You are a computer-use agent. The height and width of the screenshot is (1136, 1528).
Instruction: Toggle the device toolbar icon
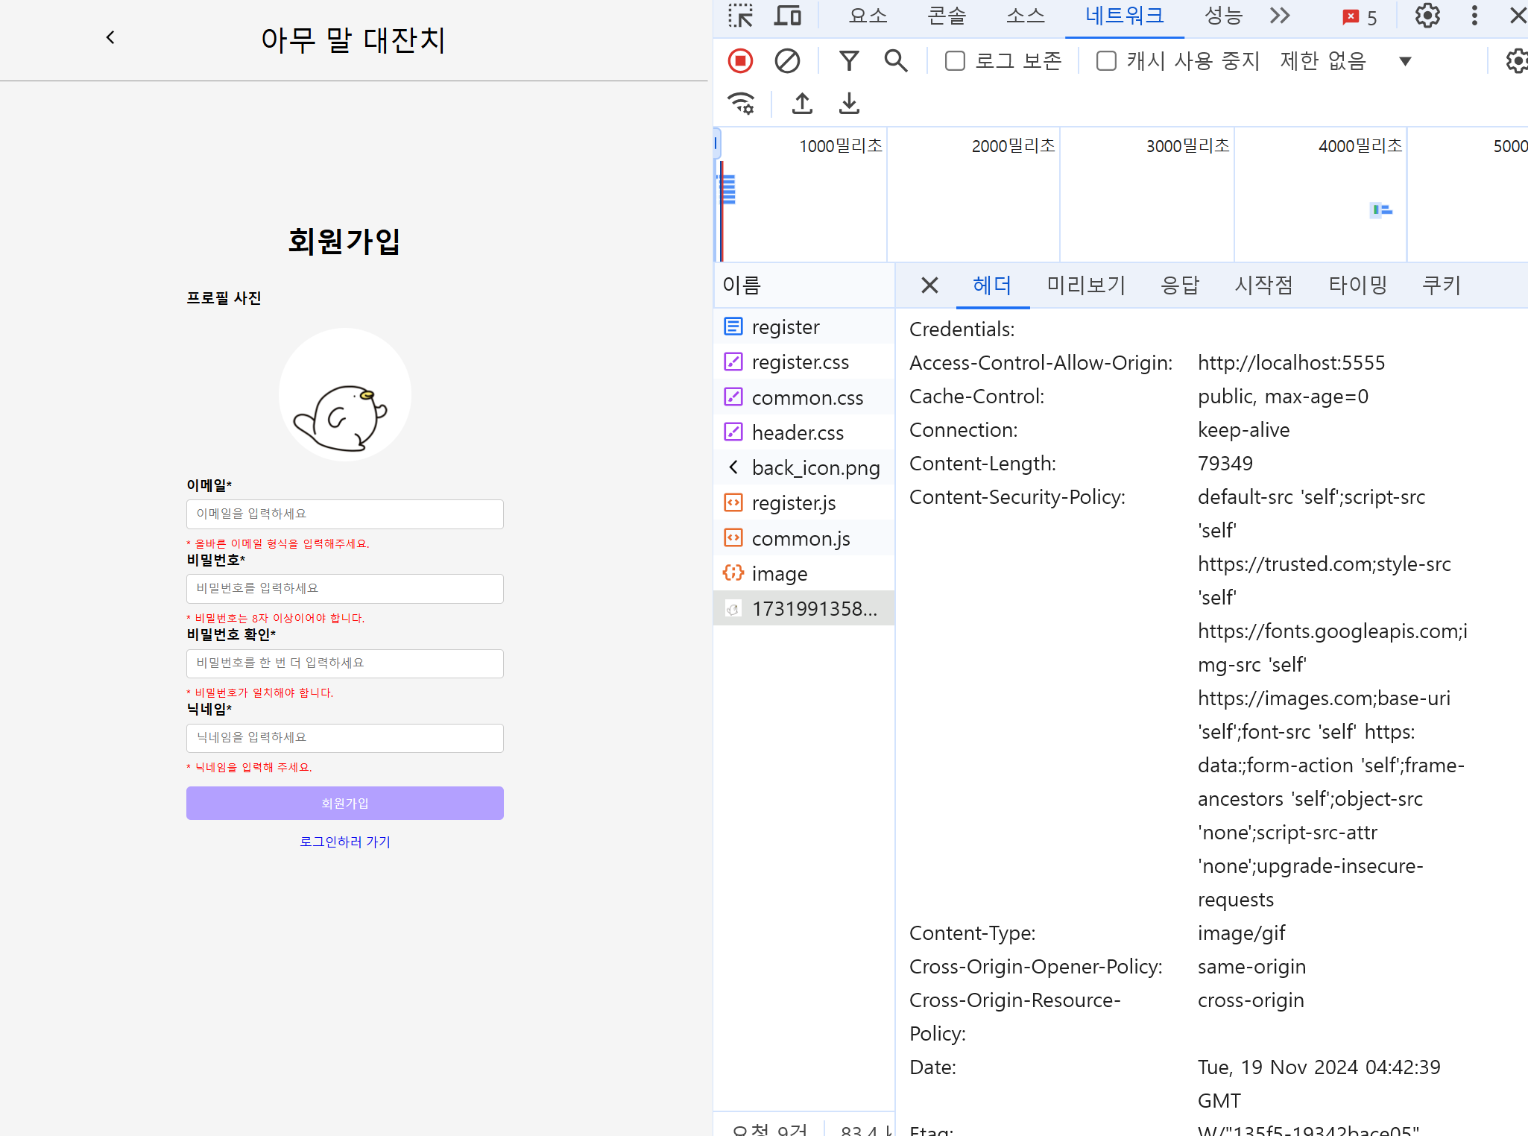pos(787,16)
